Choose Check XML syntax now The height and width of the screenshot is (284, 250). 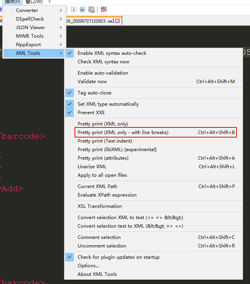pos(153,62)
